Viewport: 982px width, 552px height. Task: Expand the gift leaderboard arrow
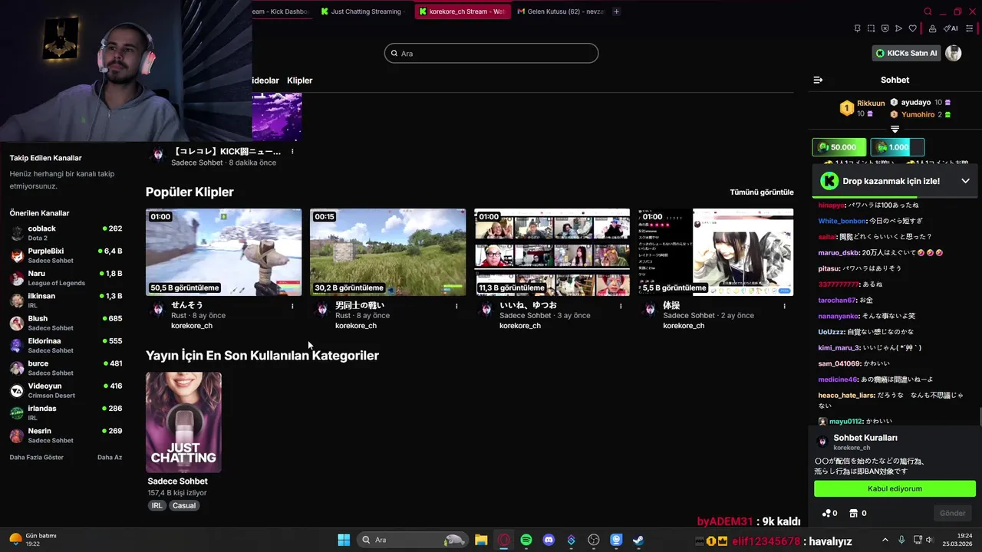[895, 129]
